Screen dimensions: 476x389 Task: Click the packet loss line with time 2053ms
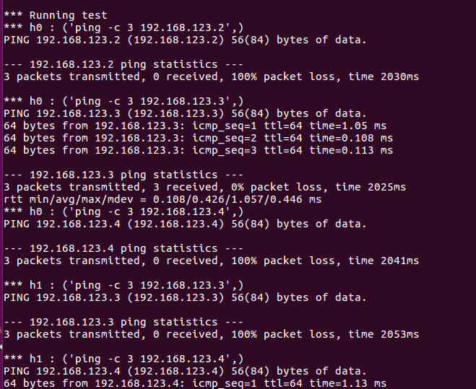212,334
